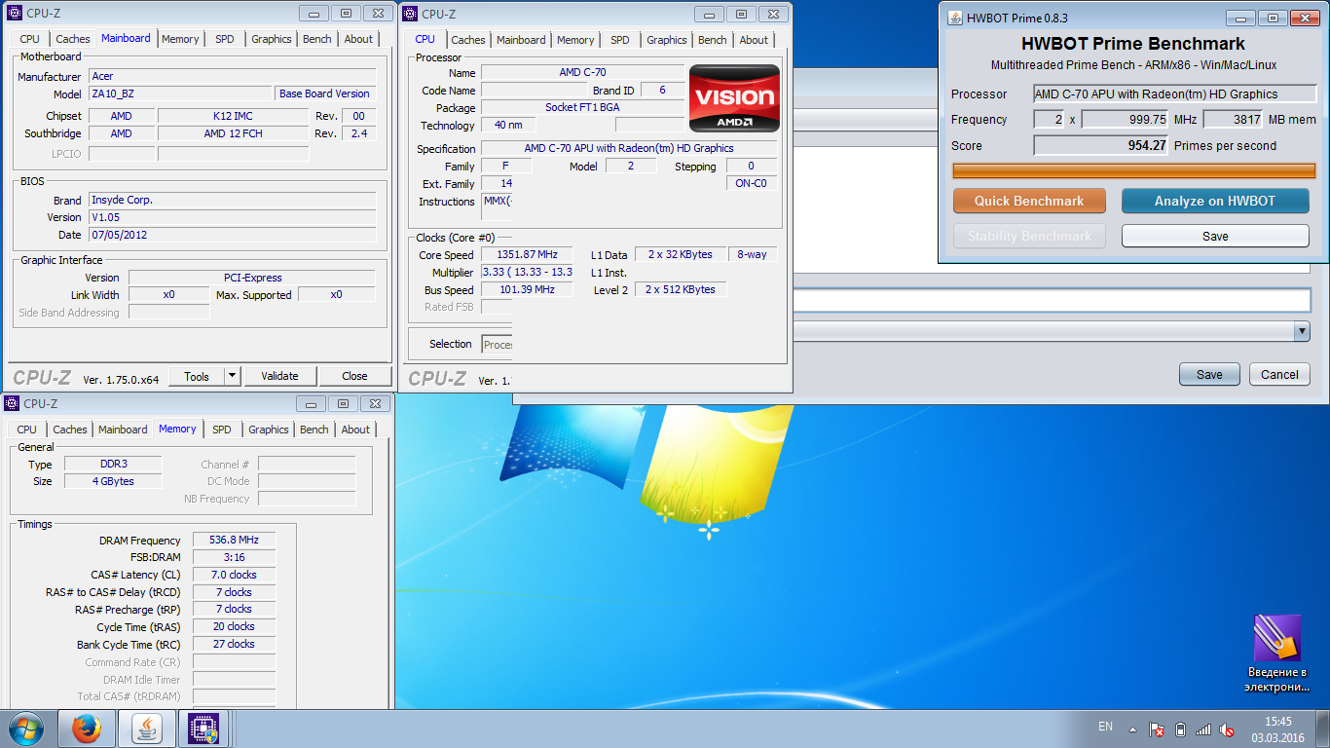Click the orange benchmark progress bar
Viewport: 1330px width, 748px height.
click(1134, 170)
